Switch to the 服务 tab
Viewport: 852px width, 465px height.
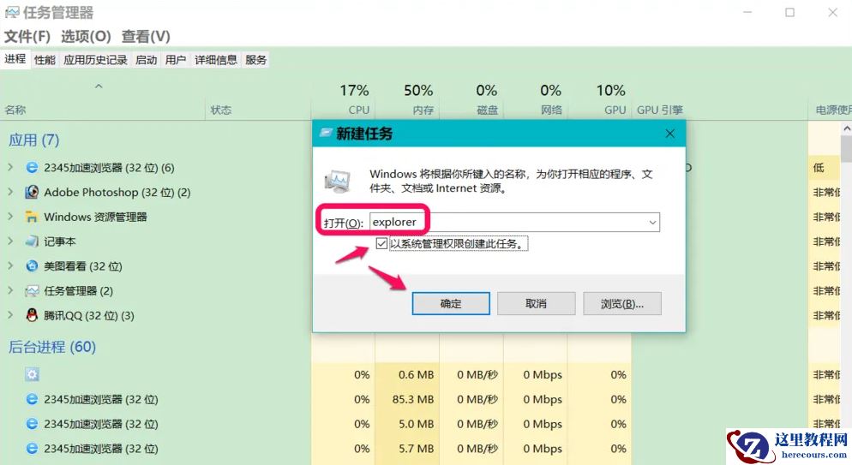point(256,60)
